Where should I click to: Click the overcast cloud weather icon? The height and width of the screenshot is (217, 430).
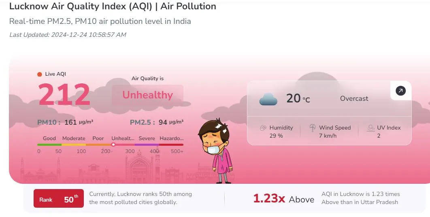(268, 99)
